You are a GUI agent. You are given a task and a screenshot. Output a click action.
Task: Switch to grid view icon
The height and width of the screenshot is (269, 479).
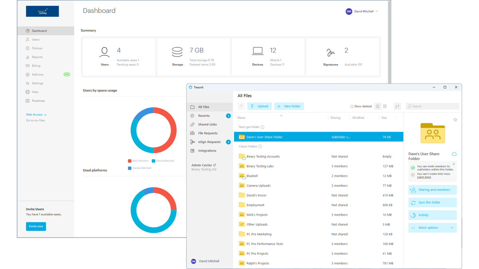(385, 106)
